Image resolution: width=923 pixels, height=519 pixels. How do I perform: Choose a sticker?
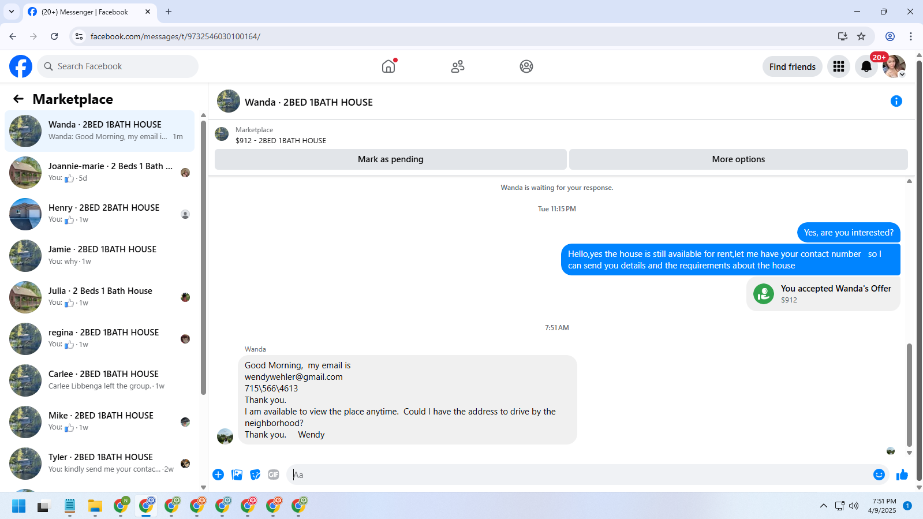(x=255, y=475)
